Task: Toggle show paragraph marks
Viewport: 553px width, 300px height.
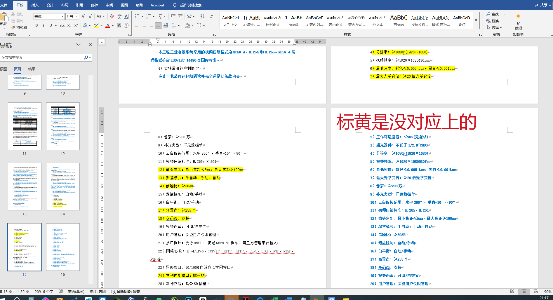Action: (x=211, y=16)
